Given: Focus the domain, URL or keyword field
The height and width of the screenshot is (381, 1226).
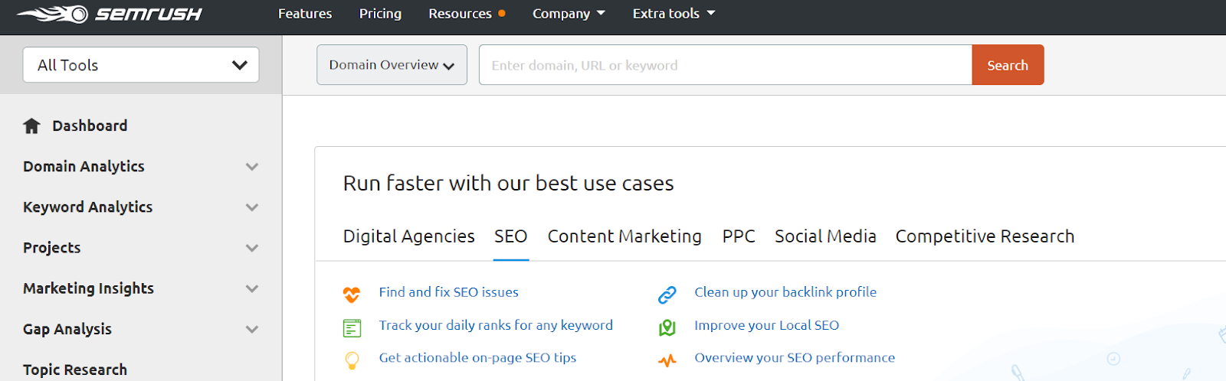Looking at the screenshot, I should [x=725, y=65].
